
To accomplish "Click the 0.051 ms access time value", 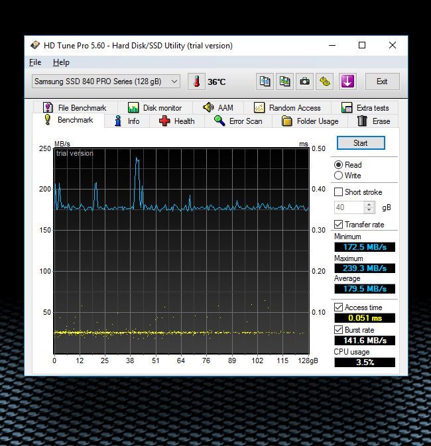I will 365,318.
